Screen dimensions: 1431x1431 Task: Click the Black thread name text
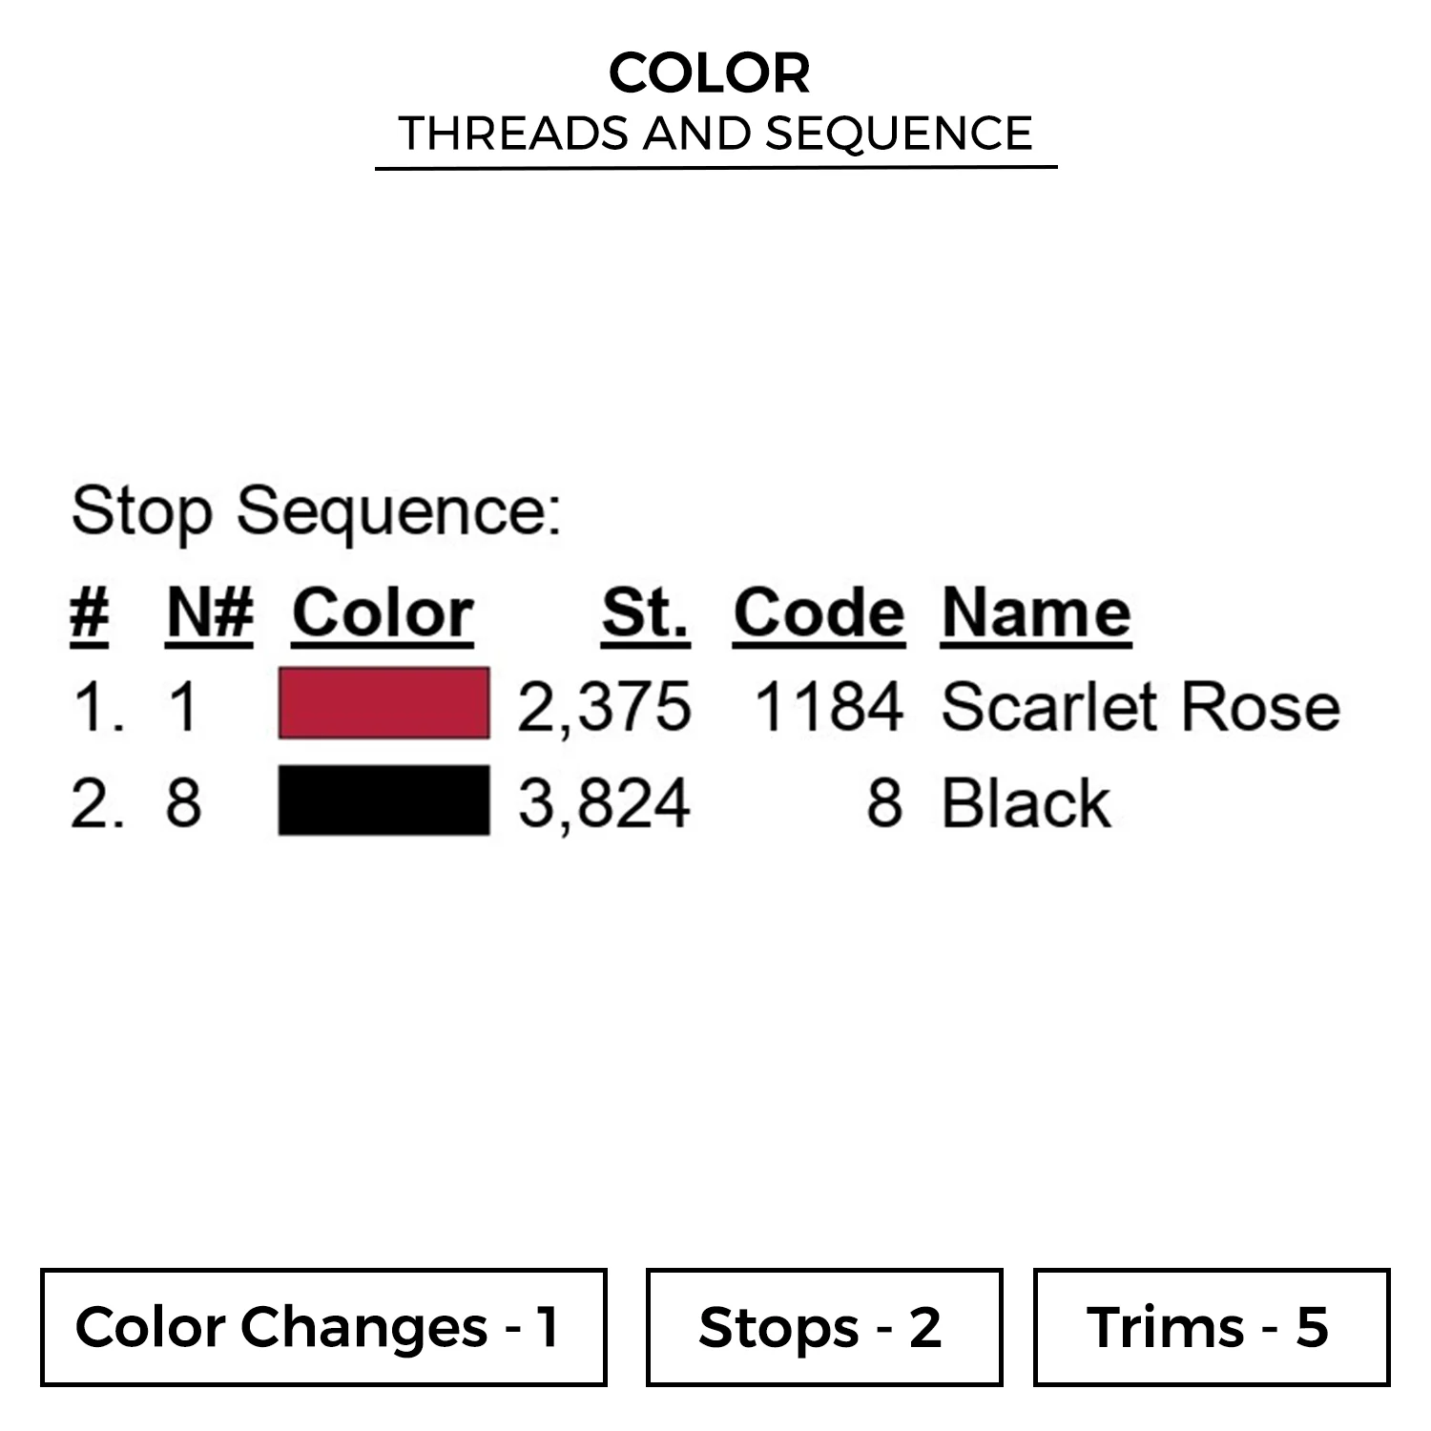[1026, 803]
